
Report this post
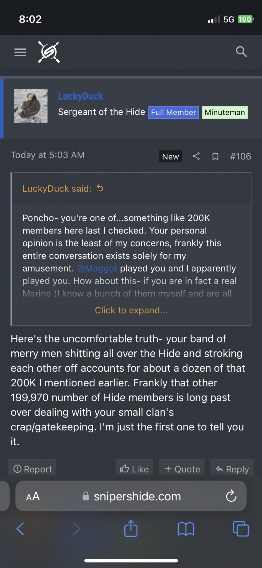pos(32,469)
